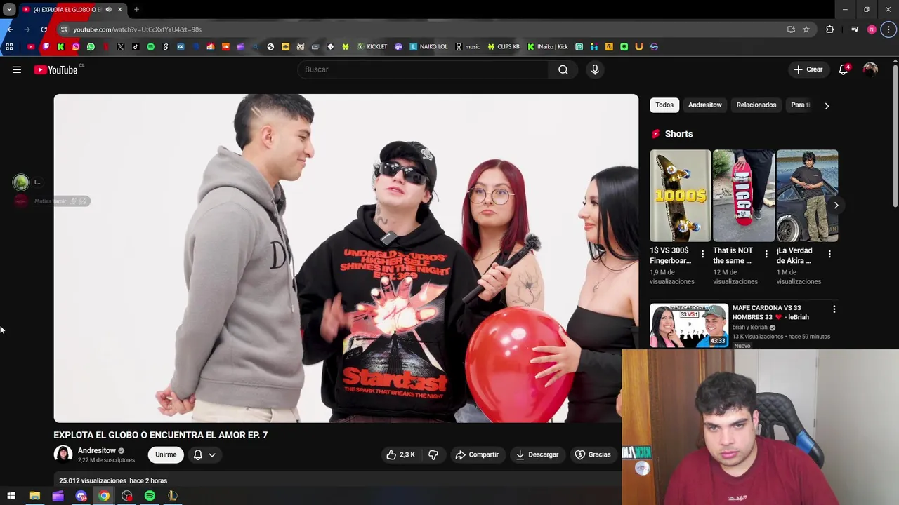The image size is (899, 505).
Task: Go to YouTube home via logo
Action: click(55, 69)
